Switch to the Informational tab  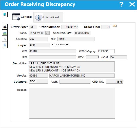point(48,17)
